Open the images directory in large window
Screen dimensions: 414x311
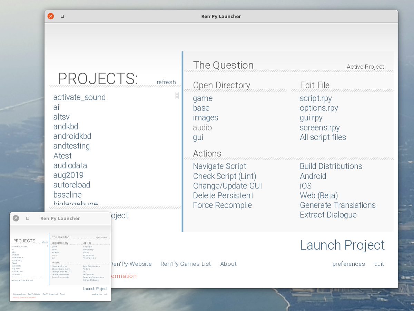tap(206, 118)
